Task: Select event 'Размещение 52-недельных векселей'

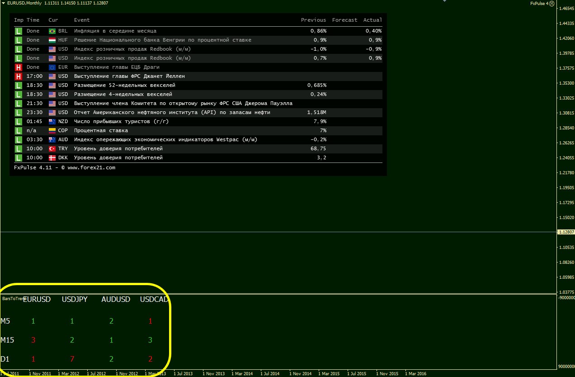Action: pyautogui.click(x=125, y=86)
